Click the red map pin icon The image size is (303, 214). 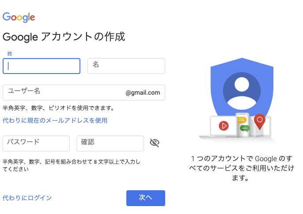click(x=260, y=121)
